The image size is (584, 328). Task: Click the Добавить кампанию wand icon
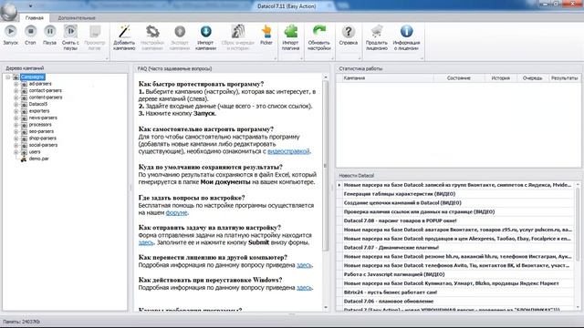coord(124,31)
